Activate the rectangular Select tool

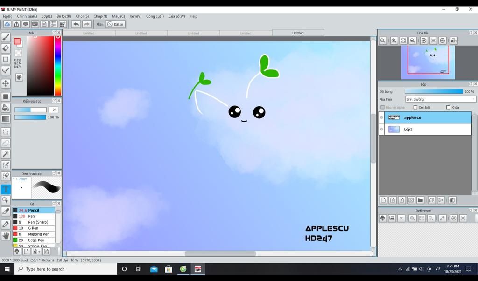pos(6,132)
